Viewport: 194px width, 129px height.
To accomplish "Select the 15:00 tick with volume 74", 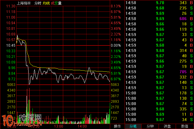I will tap(159, 104).
